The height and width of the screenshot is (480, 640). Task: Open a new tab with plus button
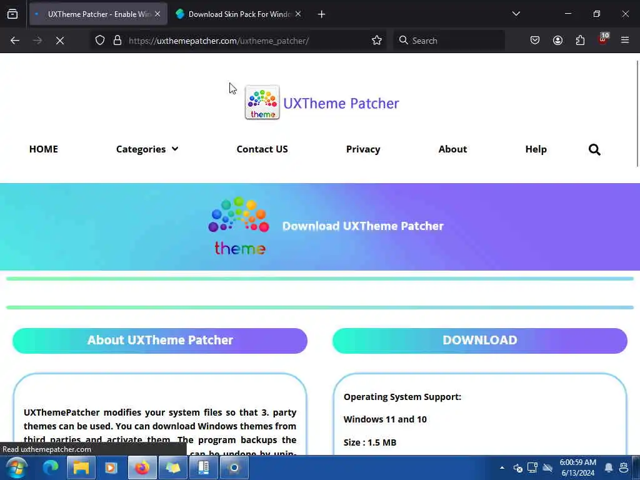click(321, 14)
